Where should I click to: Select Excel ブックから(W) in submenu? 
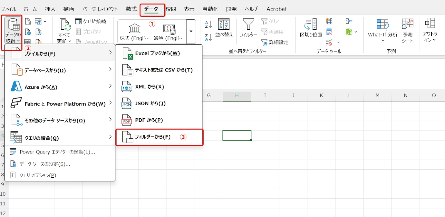(x=159, y=53)
